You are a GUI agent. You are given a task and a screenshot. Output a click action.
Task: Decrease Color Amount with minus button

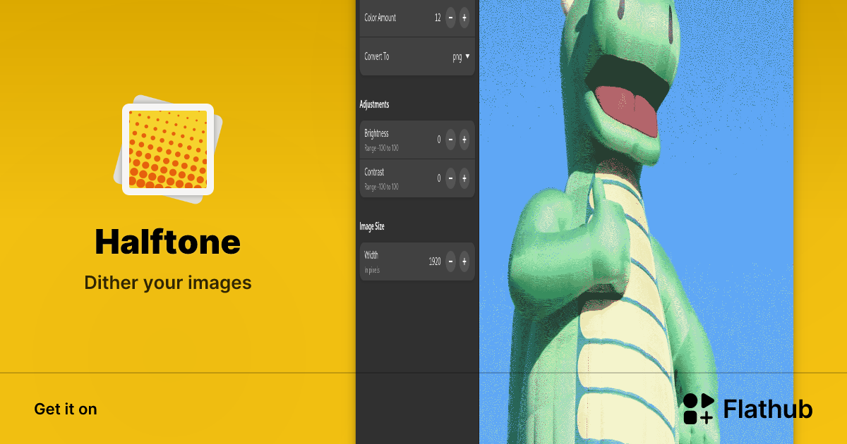point(450,18)
